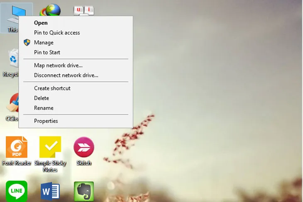Screen dimensions: 303x202
Task: Select Pin to Quick access
Action: [57, 33]
